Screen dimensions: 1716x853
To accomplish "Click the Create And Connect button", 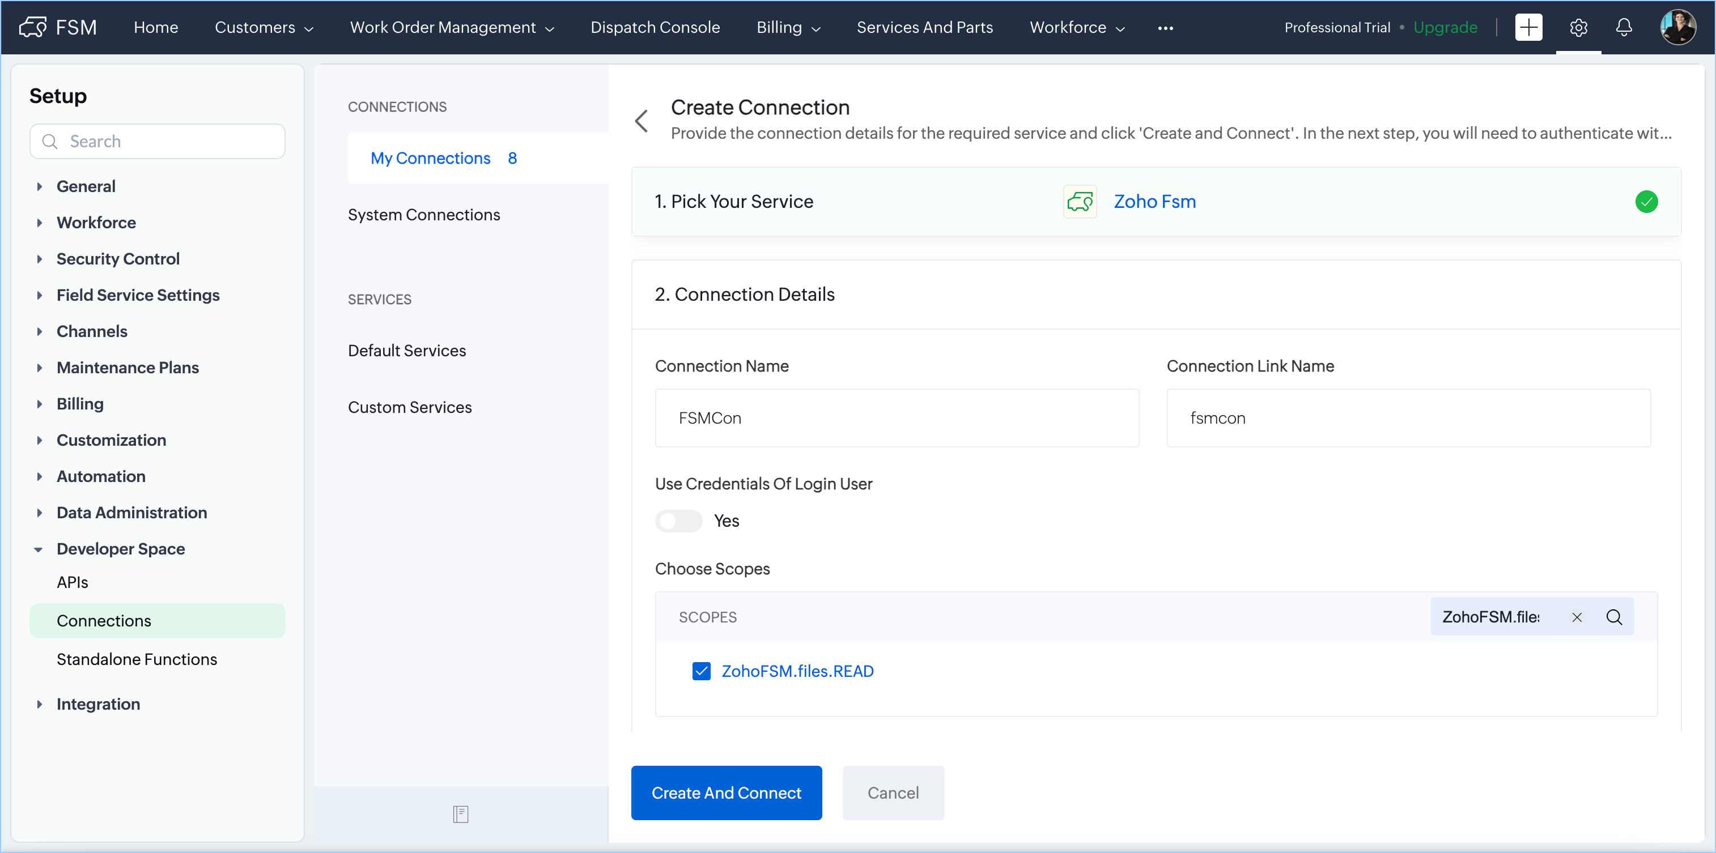I will [726, 792].
